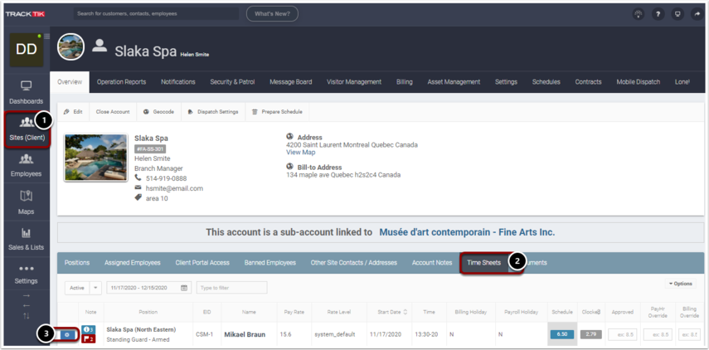709x350 pixels.
Task: Click the Edit toolbar button
Action: (73, 112)
